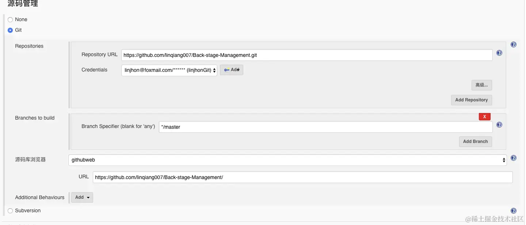Select the Git source control option
Screen dimensions: 526x225
click(10, 30)
